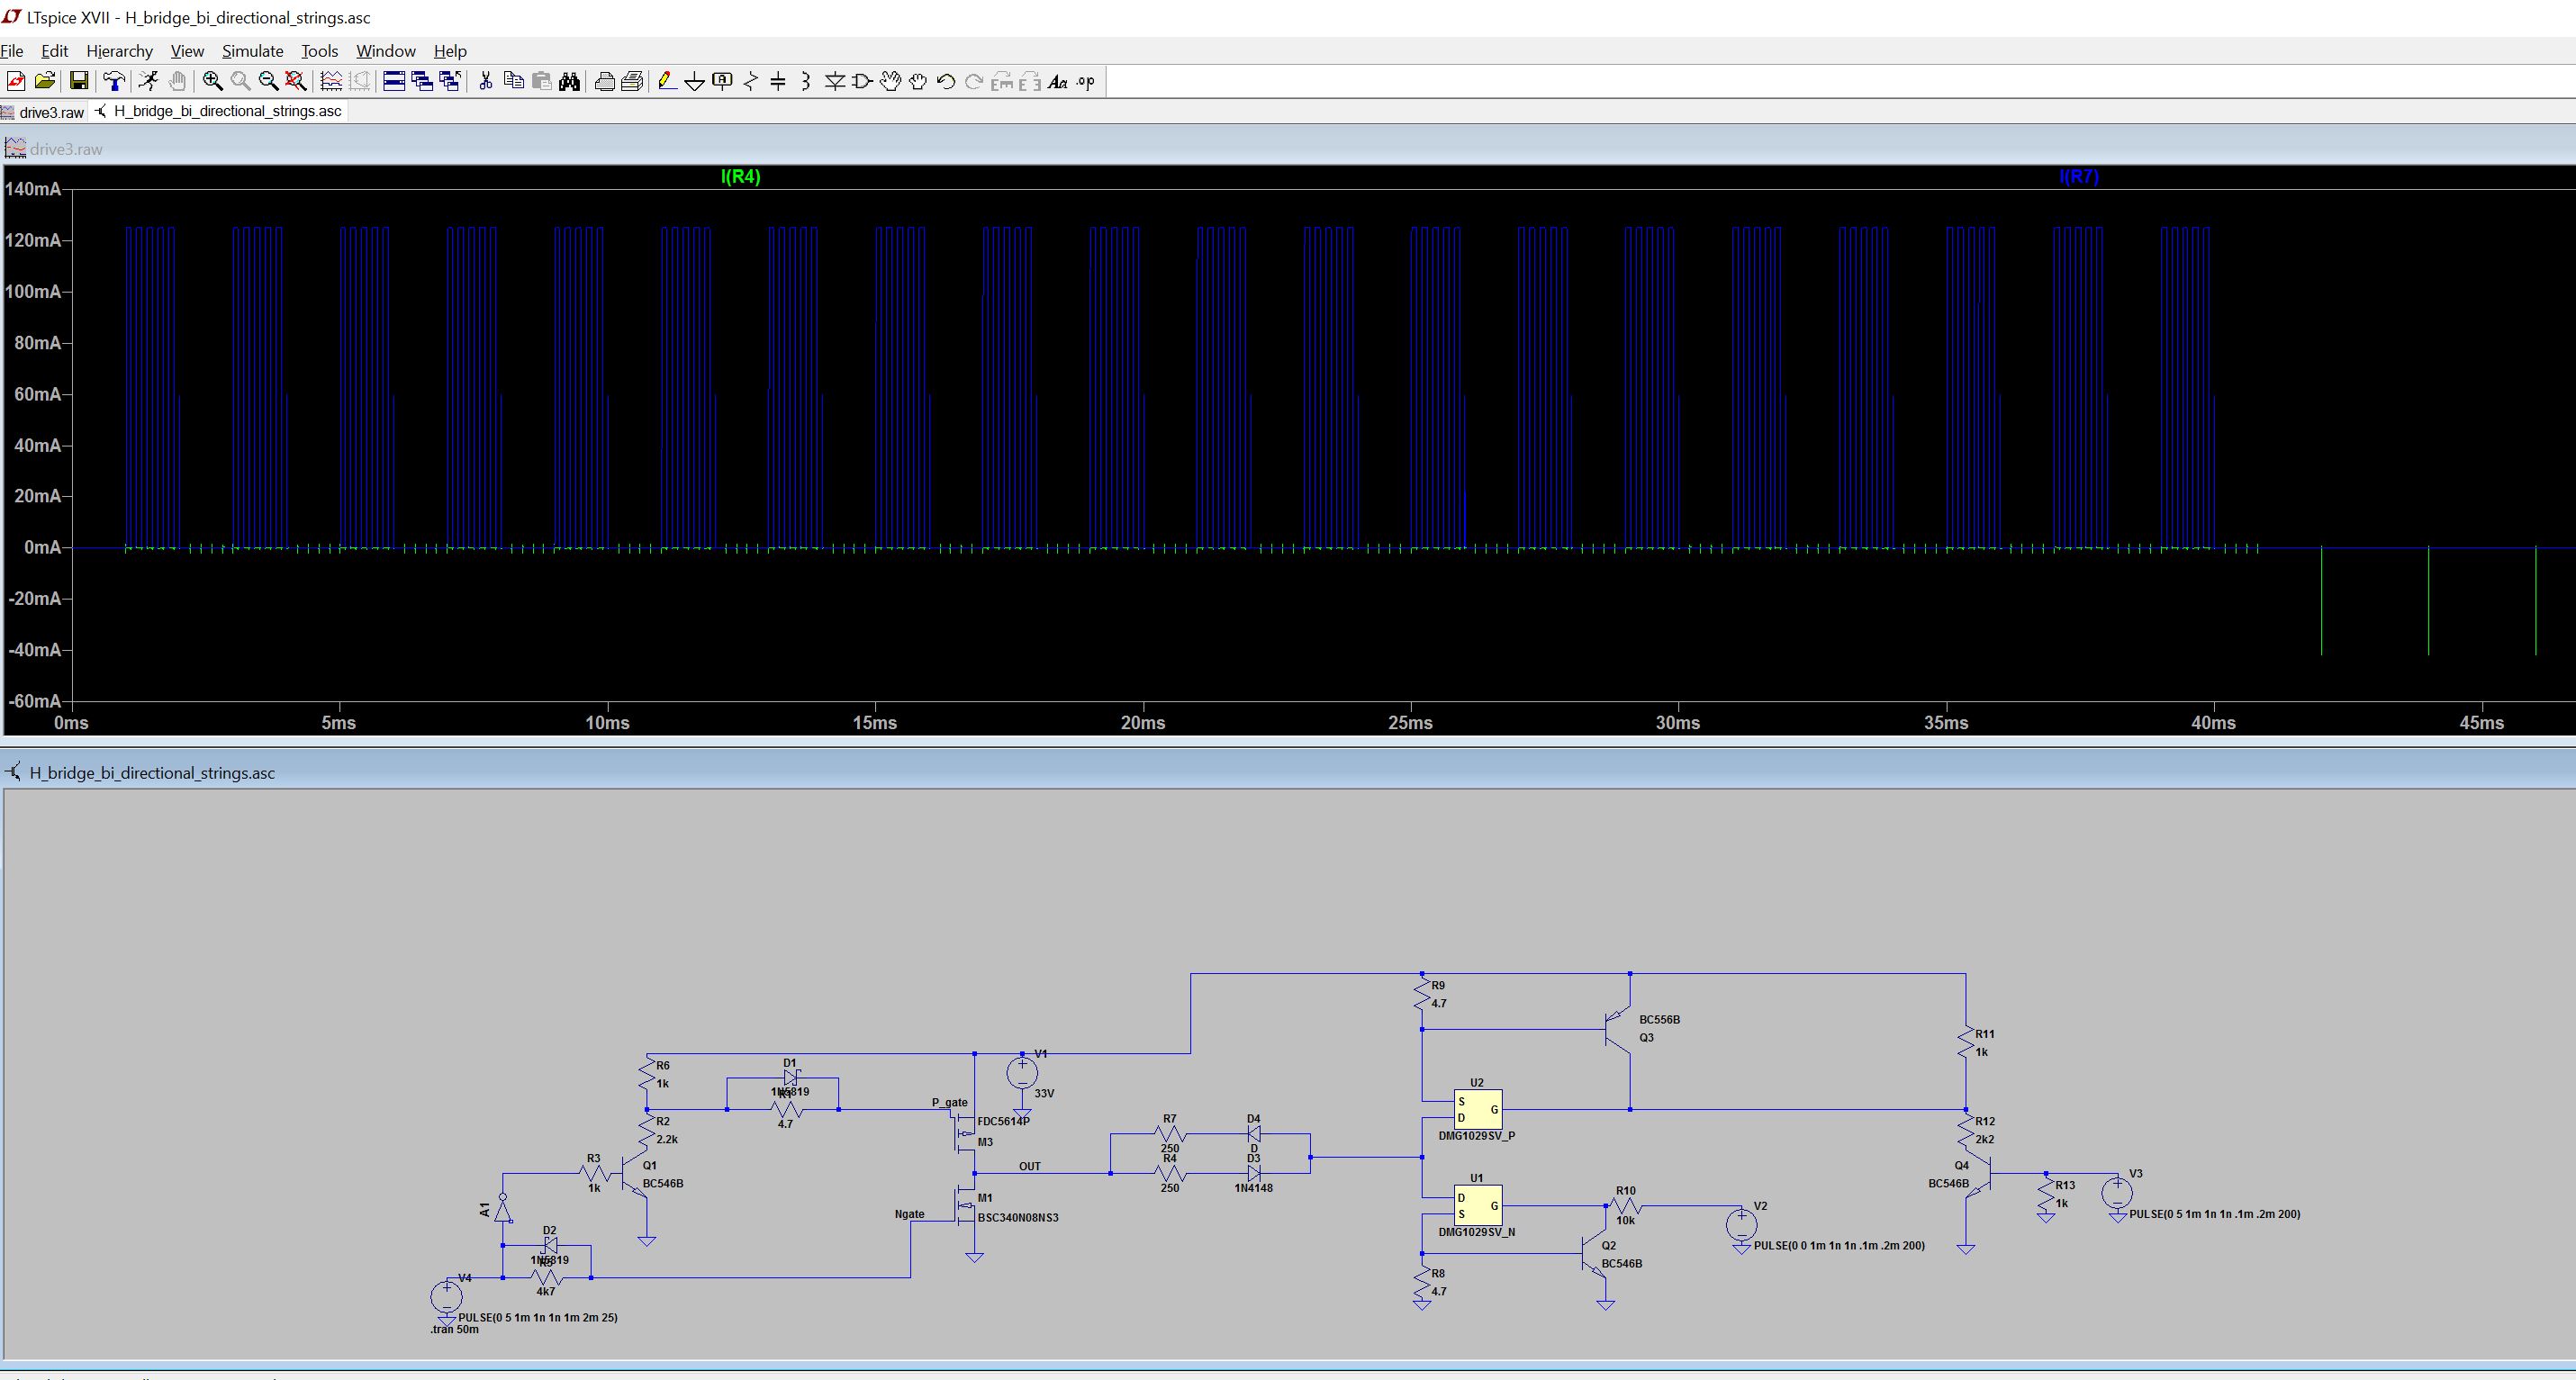Zoom to fit with the crossed magnifier
The height and width of the screenshot is (1380, 2576).
(296, 82)
